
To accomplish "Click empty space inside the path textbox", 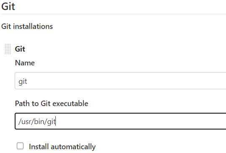I will 137,121.
